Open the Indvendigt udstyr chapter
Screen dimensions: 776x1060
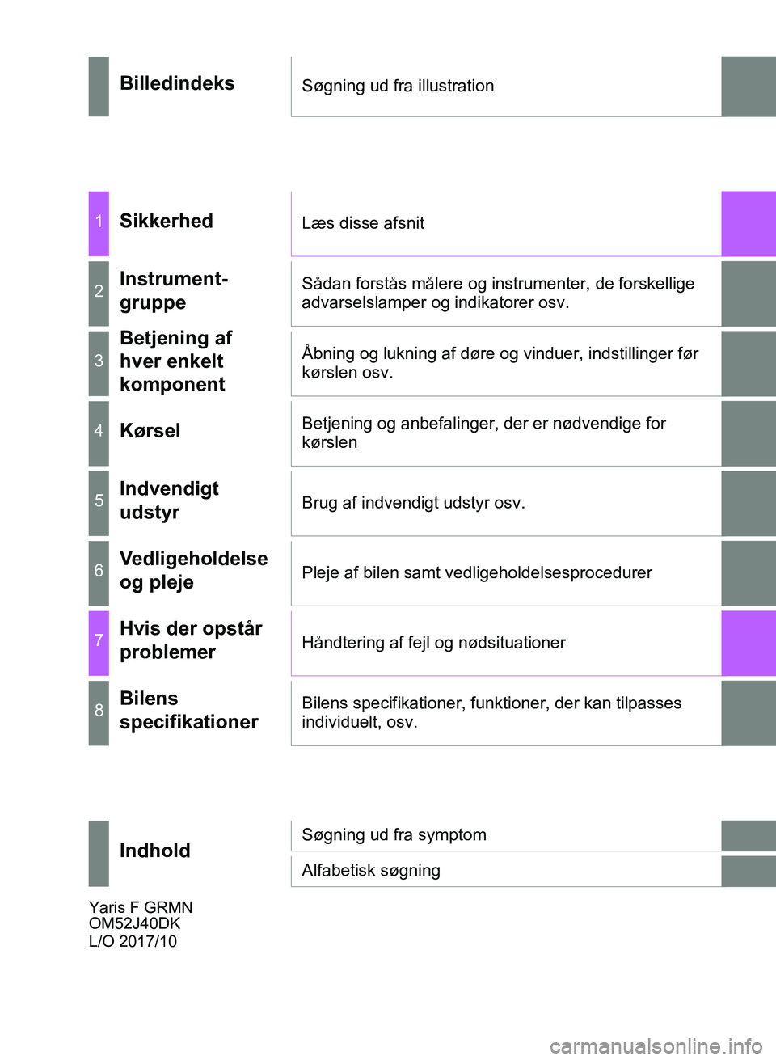[169, 500]
